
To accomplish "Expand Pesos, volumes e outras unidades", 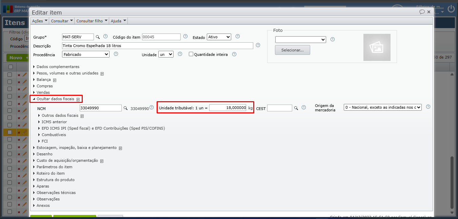I will [66, 73].
